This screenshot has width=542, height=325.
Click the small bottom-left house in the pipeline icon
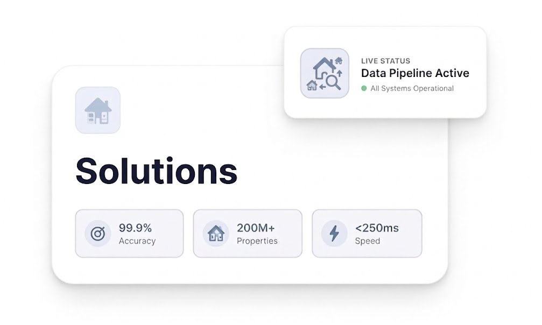pos(312,85)
